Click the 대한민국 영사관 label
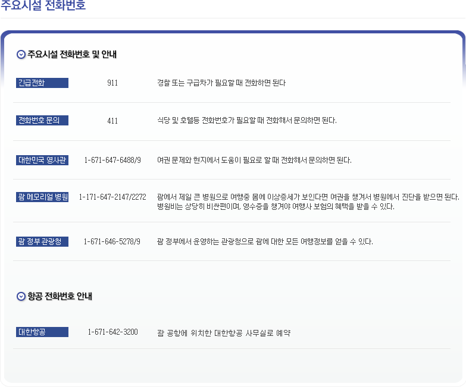The width and height of the screenshot is (466, 387). (42, 160)
